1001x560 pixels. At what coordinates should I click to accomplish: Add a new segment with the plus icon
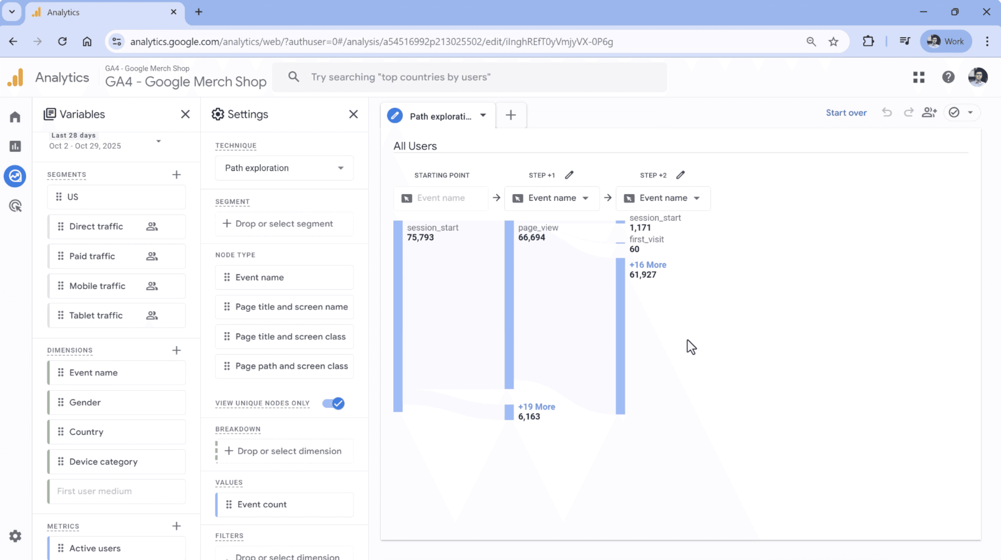(177, 175)
